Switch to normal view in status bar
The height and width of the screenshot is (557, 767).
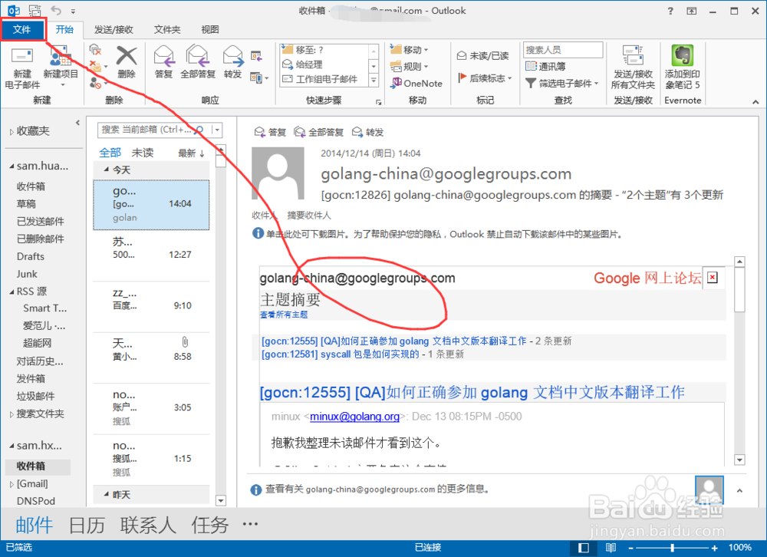point(583,547)
